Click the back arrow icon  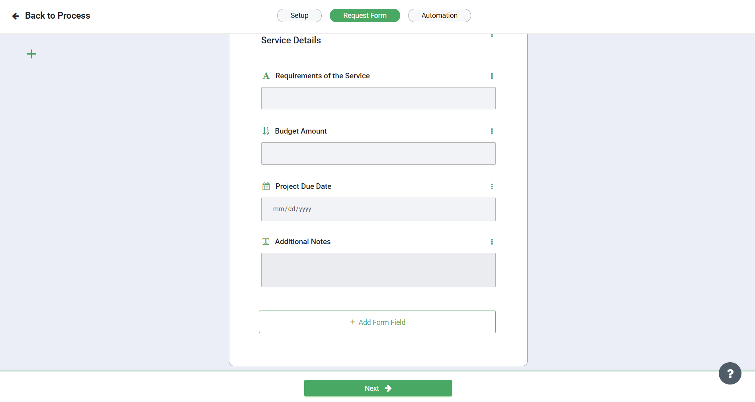[16, 16]
